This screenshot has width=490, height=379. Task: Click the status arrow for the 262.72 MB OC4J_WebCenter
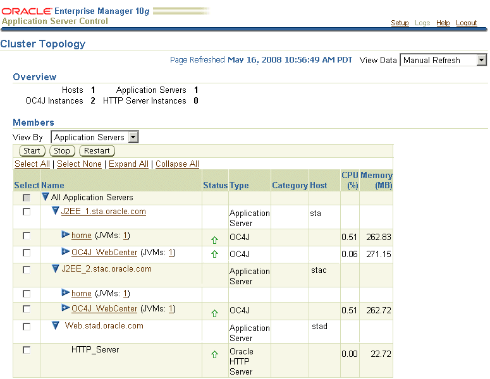point(214,313)
